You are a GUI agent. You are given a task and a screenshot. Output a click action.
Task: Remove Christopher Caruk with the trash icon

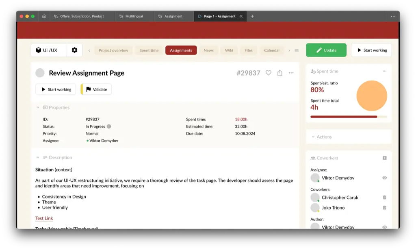383,197
